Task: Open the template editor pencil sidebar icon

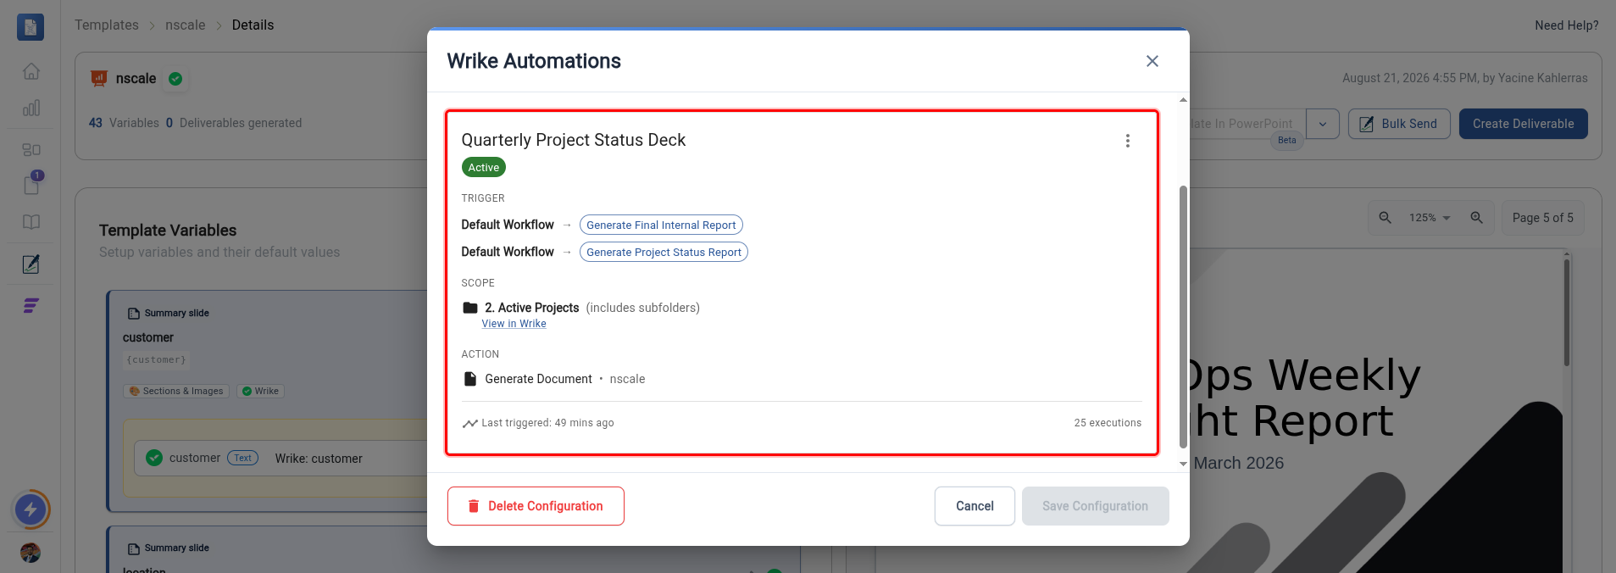Action: point(31,264)
